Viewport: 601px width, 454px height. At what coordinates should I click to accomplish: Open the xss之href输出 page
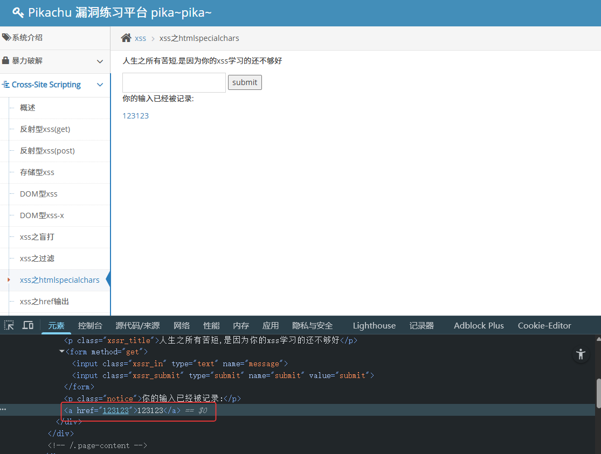pyautogui.click(x=55, y=302)
